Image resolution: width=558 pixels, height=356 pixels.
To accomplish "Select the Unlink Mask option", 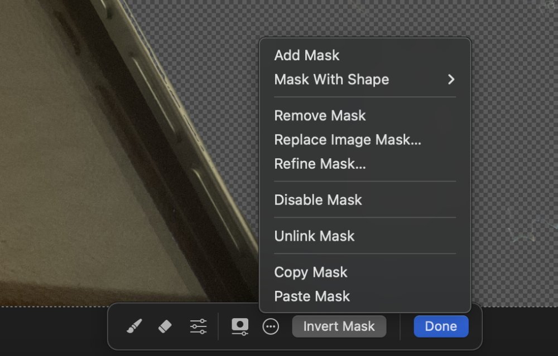I will (314, 236).
